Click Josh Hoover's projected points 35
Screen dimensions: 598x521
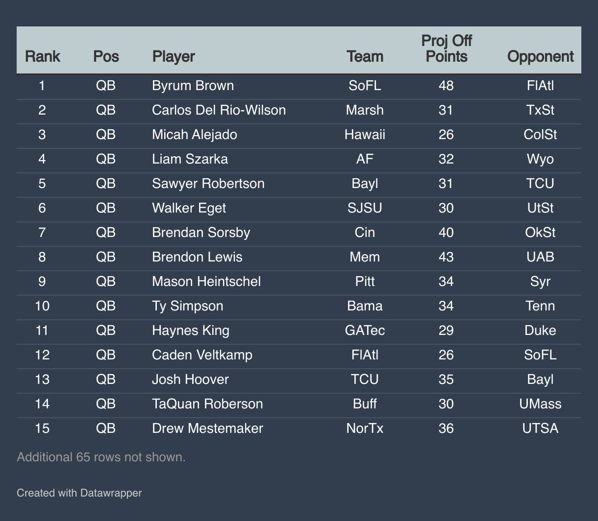coord(446,379)
